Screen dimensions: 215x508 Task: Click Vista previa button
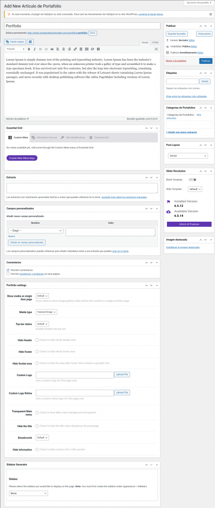pyautogui.click(x=204, y=34)
